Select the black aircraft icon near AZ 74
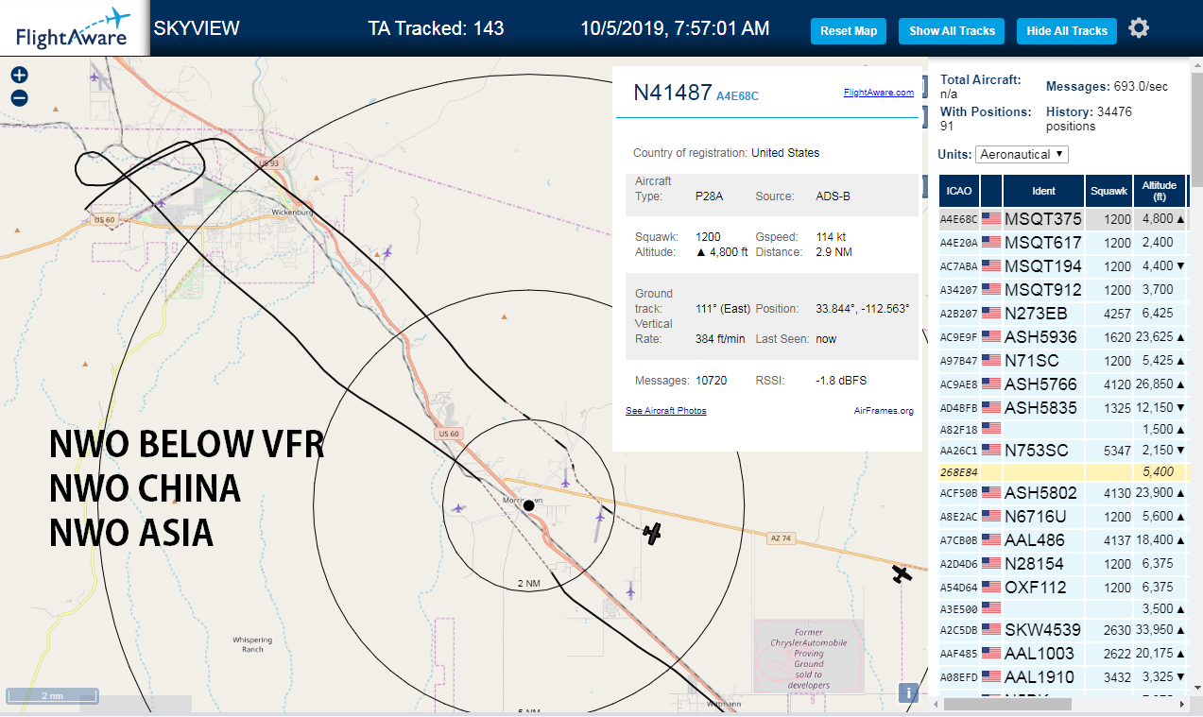Image resolution: width=1203 pixels, height=717 pixels. 652,534
